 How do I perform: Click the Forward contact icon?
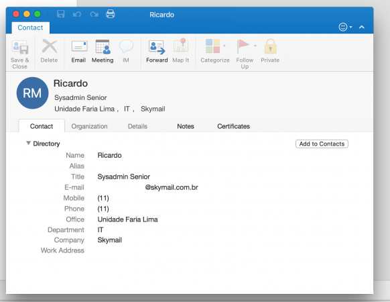[x=157, y=47]
